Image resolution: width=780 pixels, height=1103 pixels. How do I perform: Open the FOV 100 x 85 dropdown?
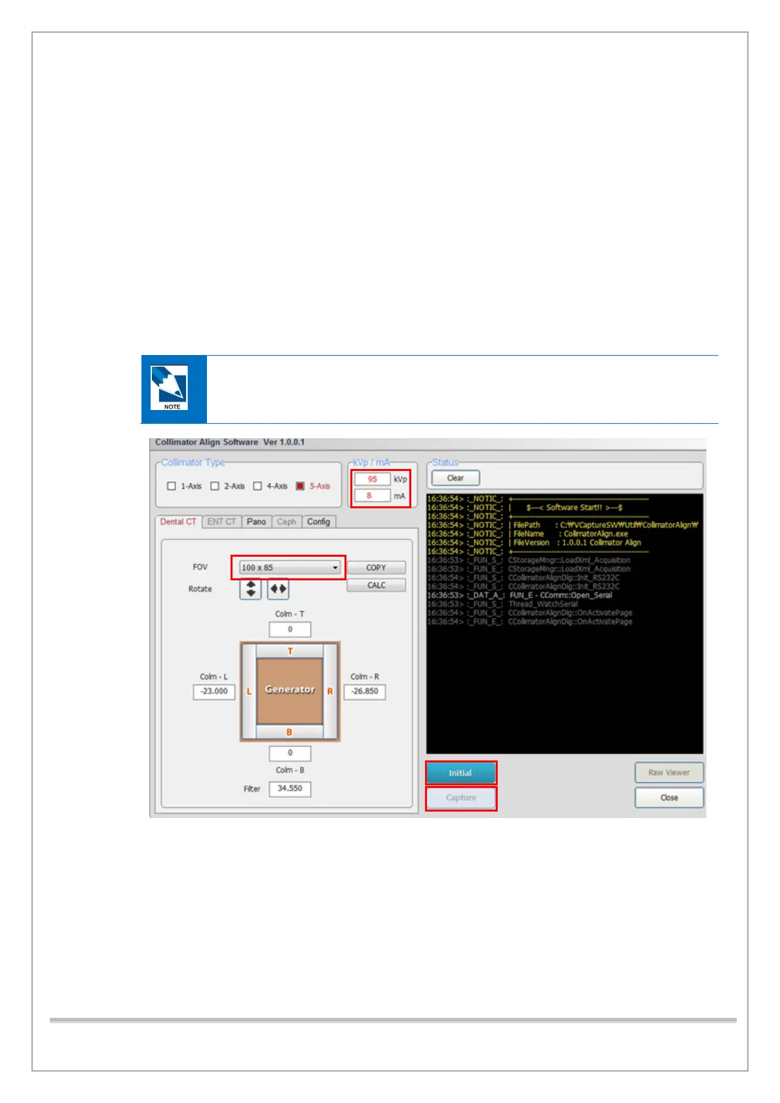[290, 567]
